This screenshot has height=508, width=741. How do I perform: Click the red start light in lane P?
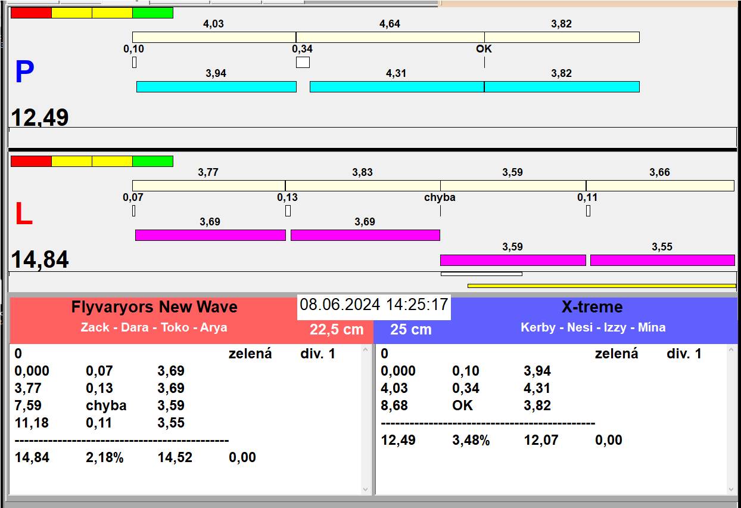(x=31, y=13)
